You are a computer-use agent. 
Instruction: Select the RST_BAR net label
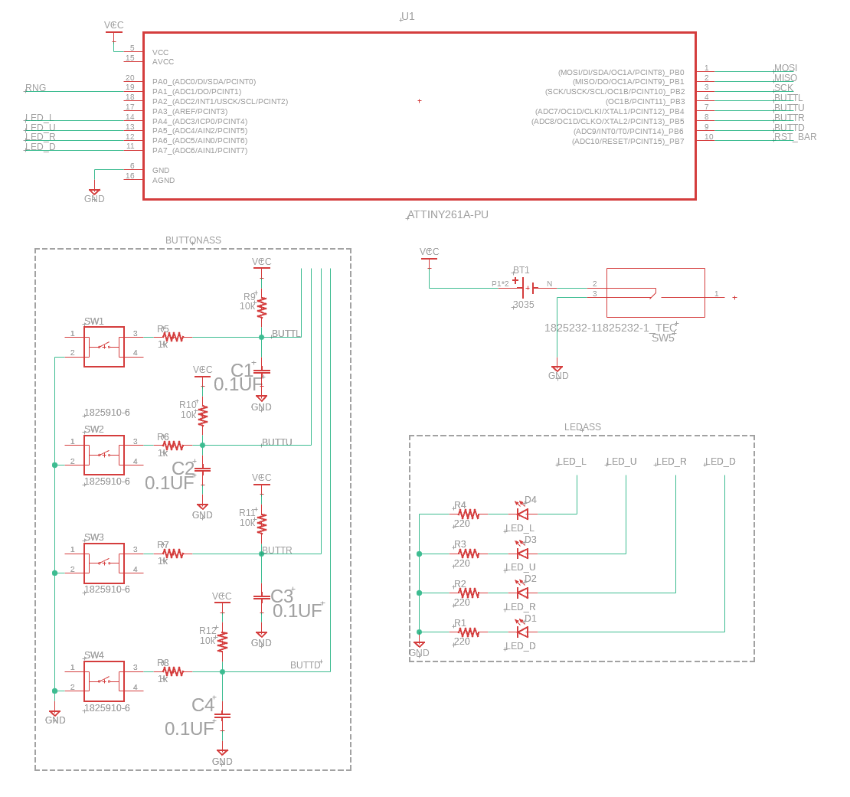point(796,136)
